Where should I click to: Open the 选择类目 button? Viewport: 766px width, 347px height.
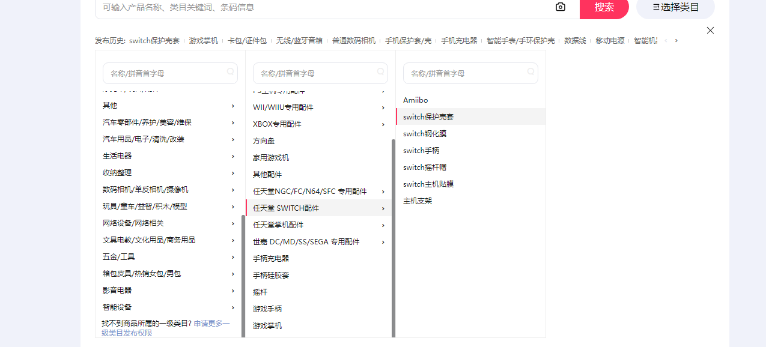675,7
